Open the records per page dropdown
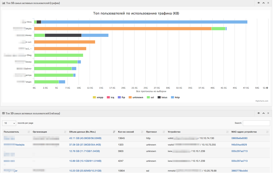This screenshot has width=273, height=174. tap(9, 123)
